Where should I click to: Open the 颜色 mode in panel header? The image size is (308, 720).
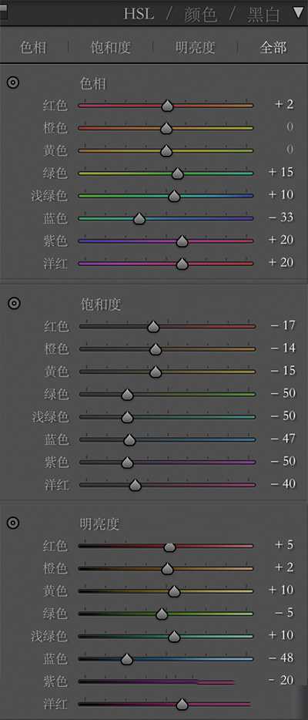tap(200, 15)
